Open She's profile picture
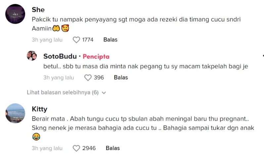Image resolution: width=264 pixels, height=155 pixels. tap(16, 14)
